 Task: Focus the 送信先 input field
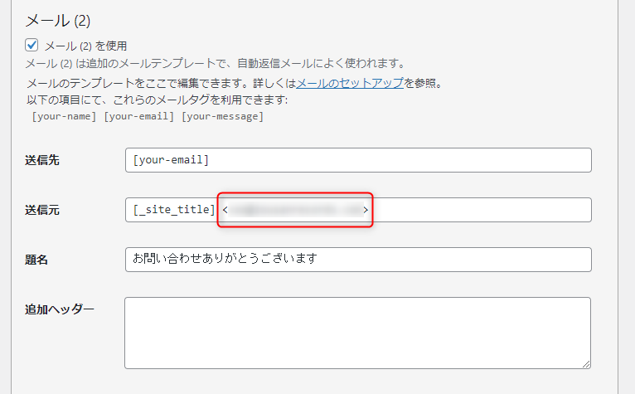point(357,160)
